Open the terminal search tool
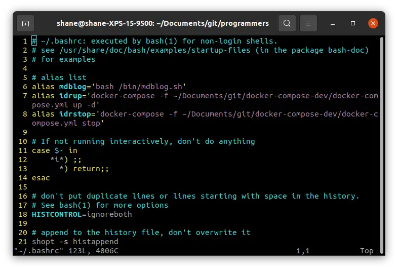Image resolution: width=398 pixels, height=270 pixels. click(287, 23)
